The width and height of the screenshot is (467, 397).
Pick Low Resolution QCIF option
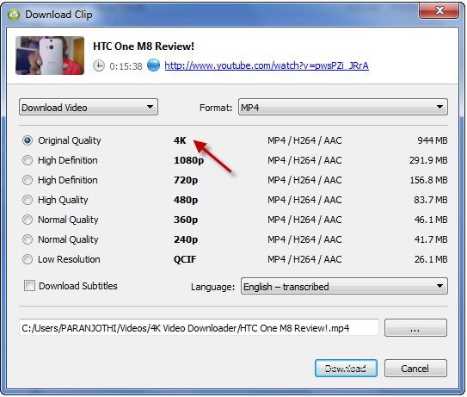tap(28, 259)
